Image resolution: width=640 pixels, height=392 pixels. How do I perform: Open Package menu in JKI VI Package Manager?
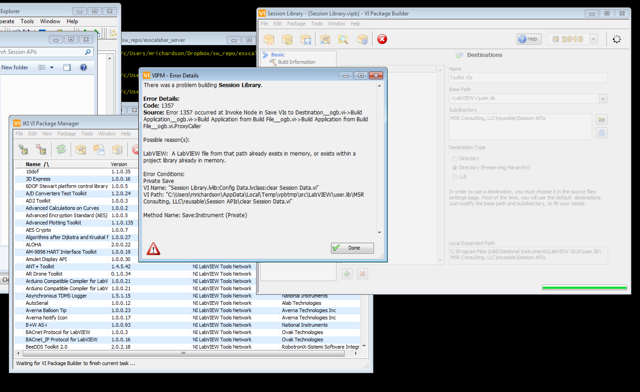click(67, 134)
